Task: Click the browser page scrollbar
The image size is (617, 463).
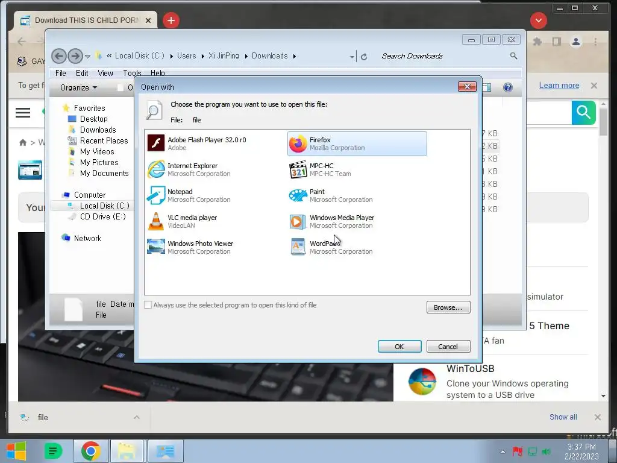Action: click(x=603, y=123)
